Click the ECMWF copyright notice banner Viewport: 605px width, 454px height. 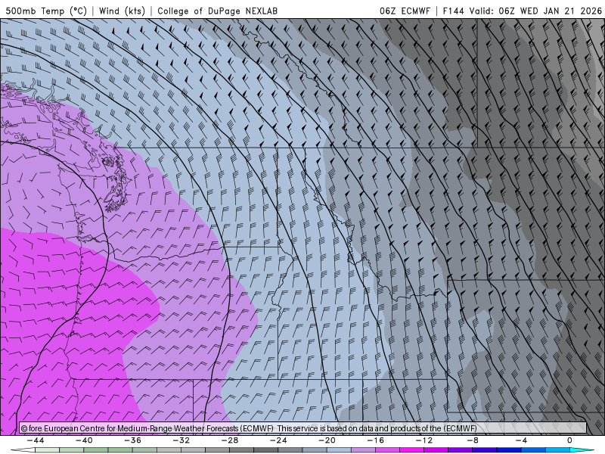click(x=303, y=428)
